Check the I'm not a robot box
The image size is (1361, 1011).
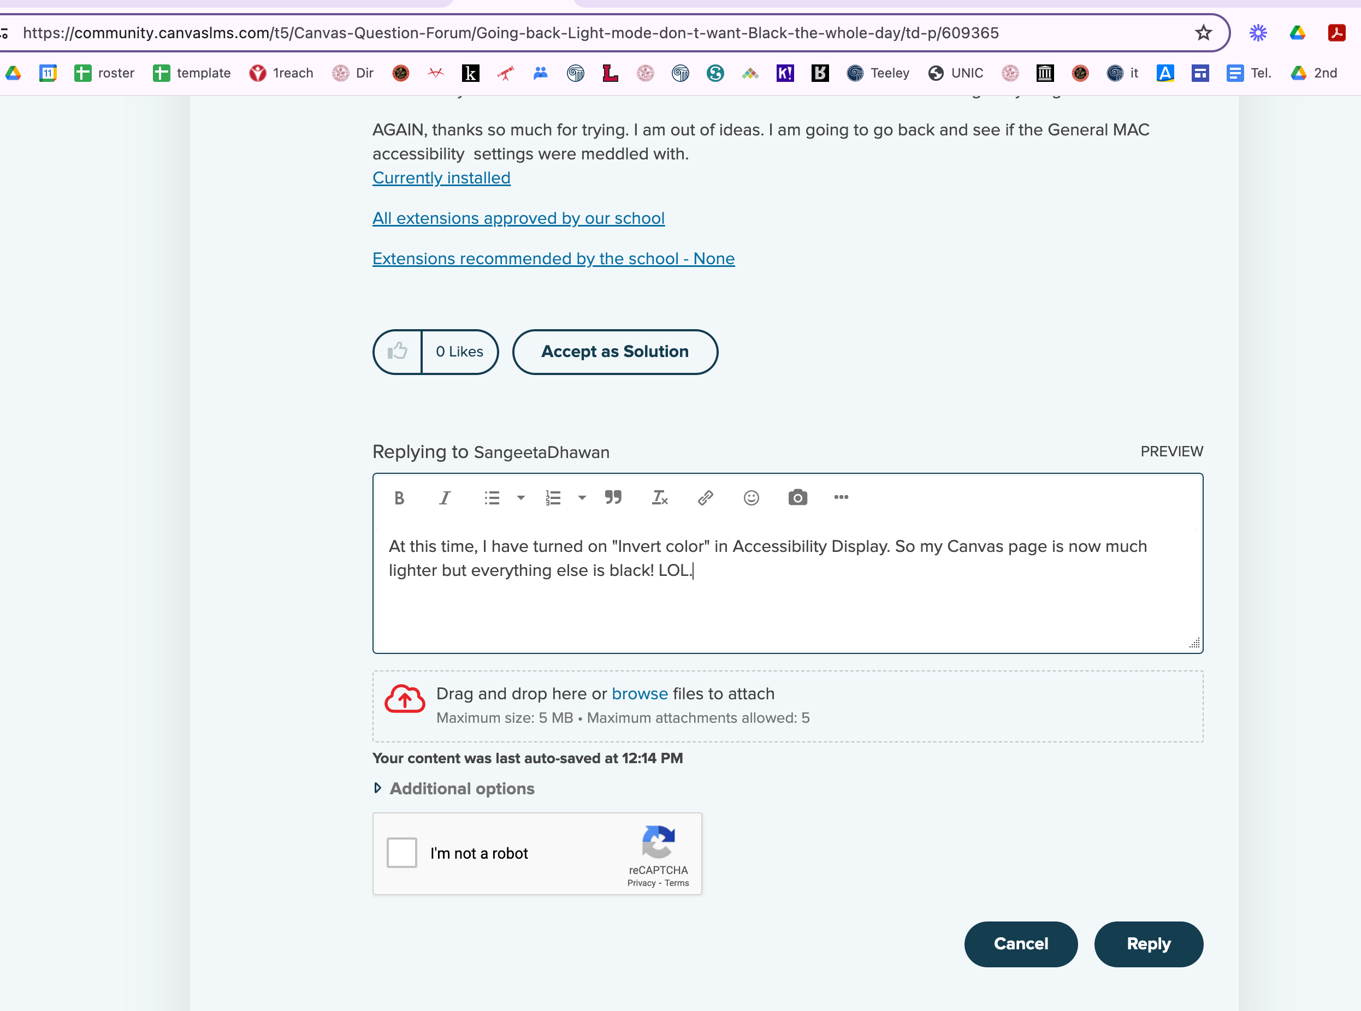(401, 853)
